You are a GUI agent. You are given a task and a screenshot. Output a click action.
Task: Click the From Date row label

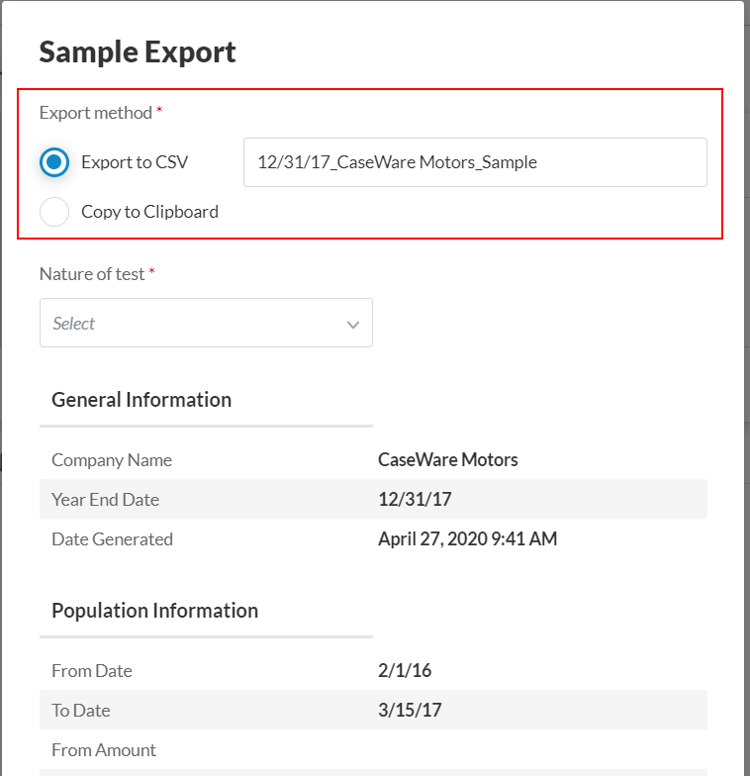click(x=91, y=671)
